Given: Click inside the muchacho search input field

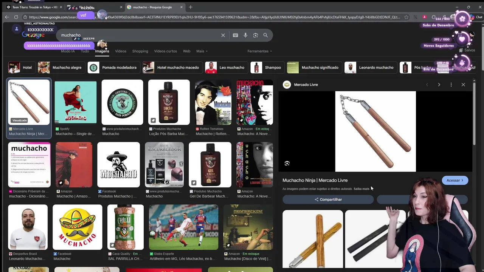Looking at the screenshot, I should (x=140, y=35).
